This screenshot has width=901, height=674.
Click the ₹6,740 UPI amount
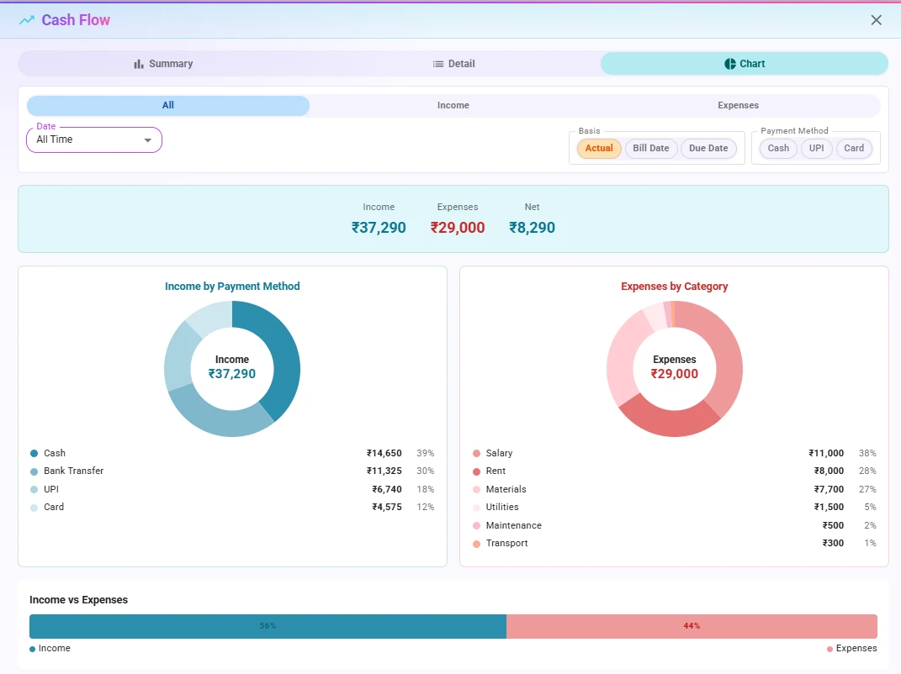point(387,490)
